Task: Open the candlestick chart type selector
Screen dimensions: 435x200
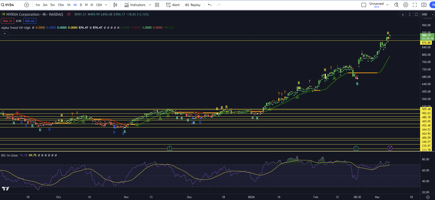Action: [116, 5]
